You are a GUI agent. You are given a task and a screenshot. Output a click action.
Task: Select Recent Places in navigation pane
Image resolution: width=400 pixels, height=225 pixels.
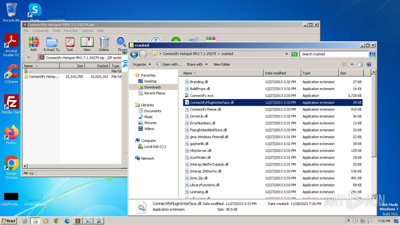(x=155, y=93)
